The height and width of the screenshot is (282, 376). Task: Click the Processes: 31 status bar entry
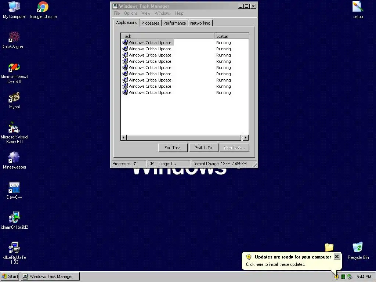point(129,164)
